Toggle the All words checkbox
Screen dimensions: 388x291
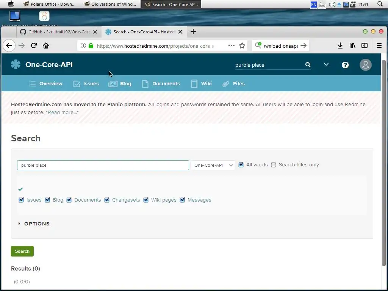(241, 164)
